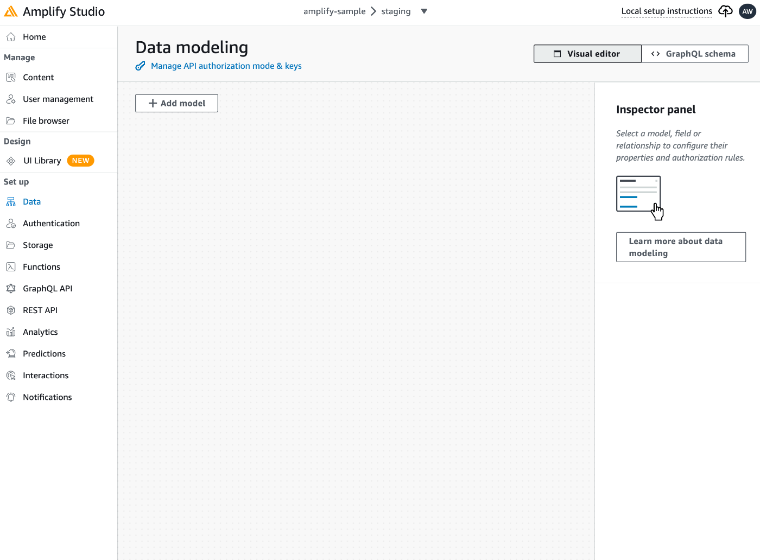Switch to the Visual editor tab
Image resolution: width=760 pixels, height=560 pixels.
click(587, 54)
